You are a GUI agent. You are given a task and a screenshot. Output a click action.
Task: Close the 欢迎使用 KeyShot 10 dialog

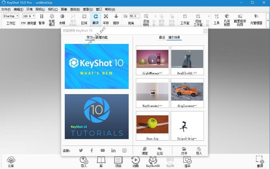tap(205, 31)
